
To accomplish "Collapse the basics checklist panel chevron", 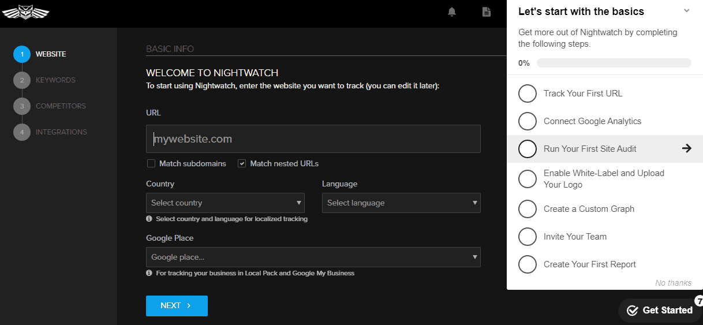I will 686,11.
